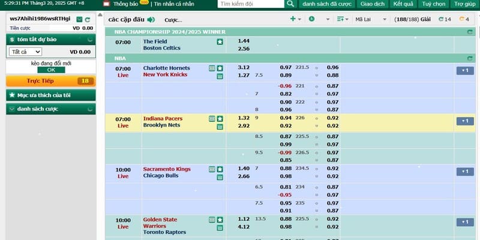Click the loading spinner on the tóm tắt dự báo panel
The height and width of the screenshot is (240, 480).
click(90, 40)
